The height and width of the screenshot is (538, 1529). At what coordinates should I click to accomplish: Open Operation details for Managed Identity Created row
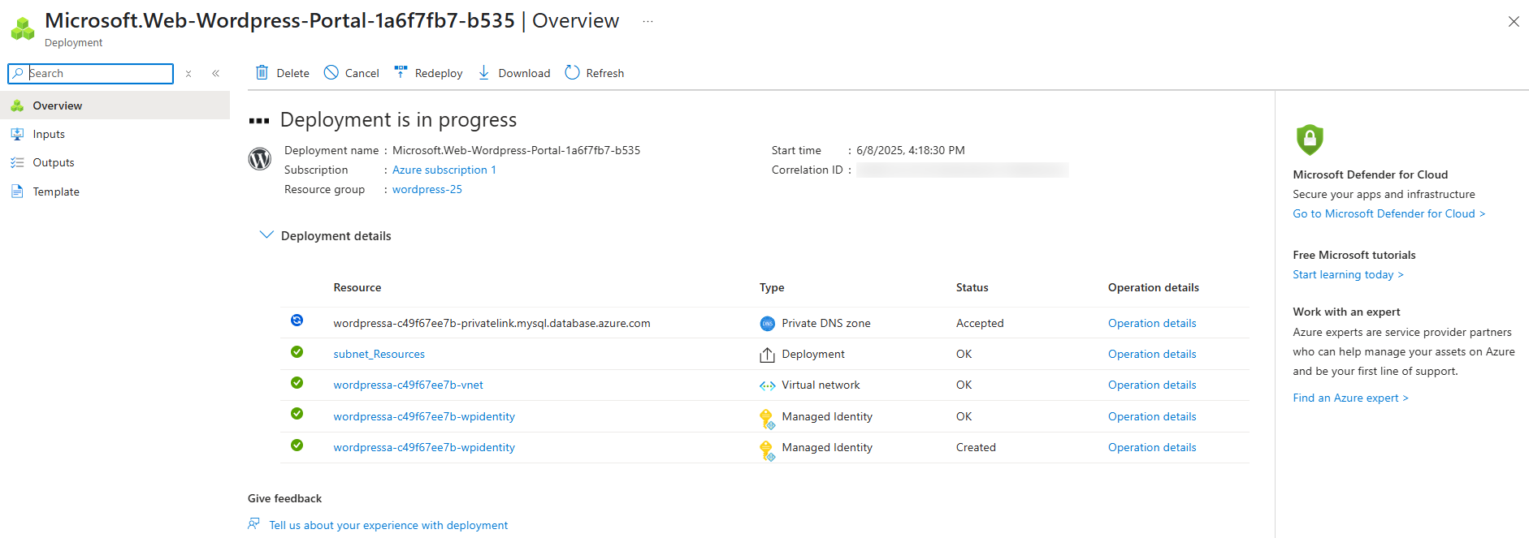pos(1152,447)
